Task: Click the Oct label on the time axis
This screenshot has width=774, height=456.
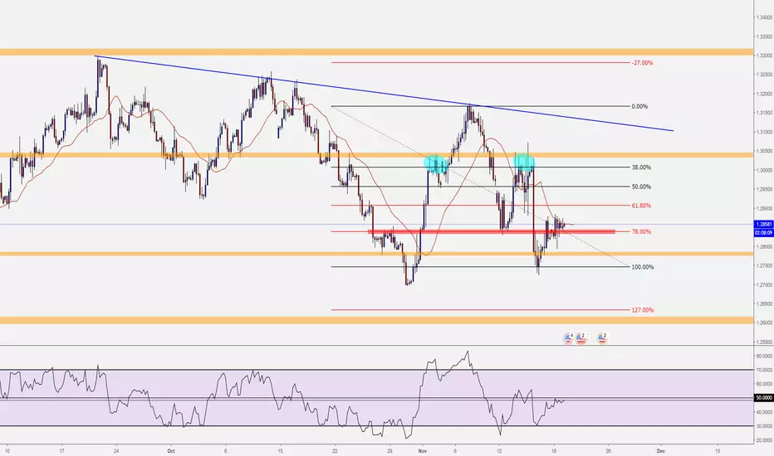Action: [x=171, y=450]
